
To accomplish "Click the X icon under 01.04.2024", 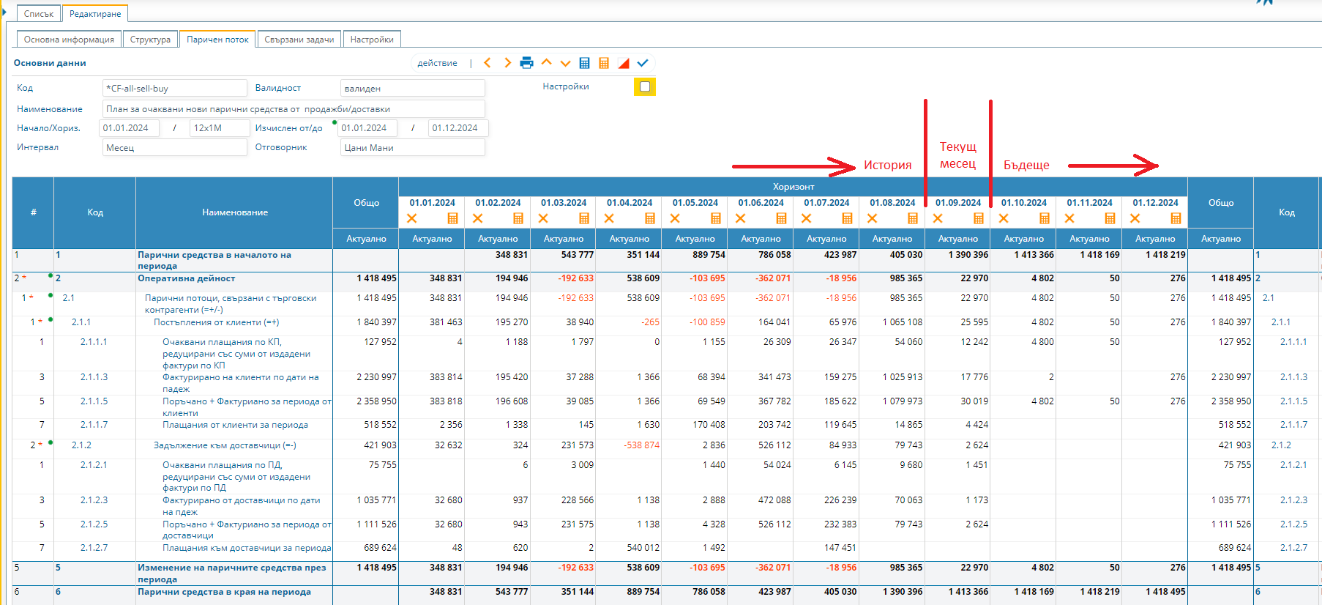I will (609, 218).
